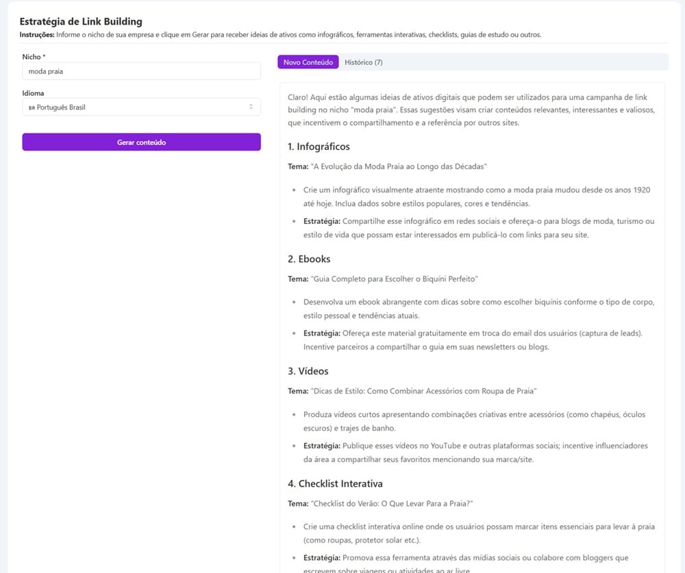Click the '1. Infográficos' heading
The image size is (685, 573).
click(319, 147)
